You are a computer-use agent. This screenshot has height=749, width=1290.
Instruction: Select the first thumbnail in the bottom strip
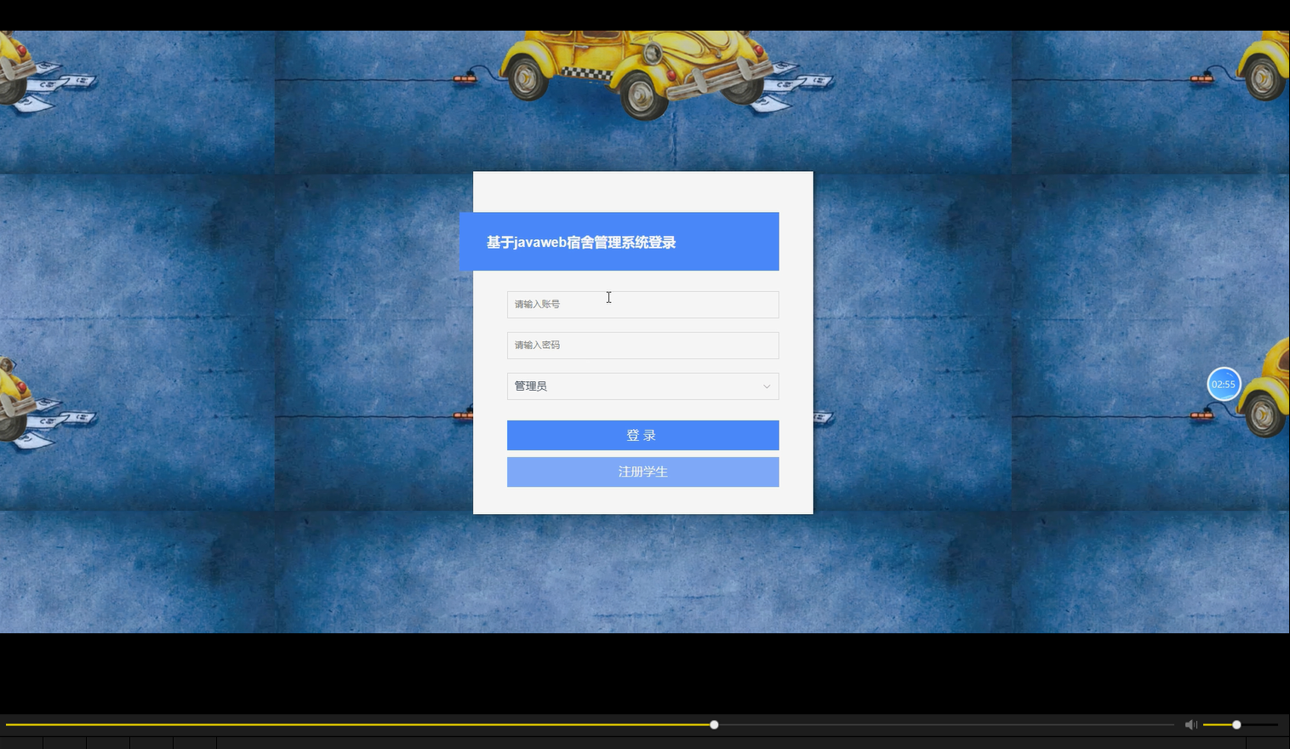[x=21, y=742]
